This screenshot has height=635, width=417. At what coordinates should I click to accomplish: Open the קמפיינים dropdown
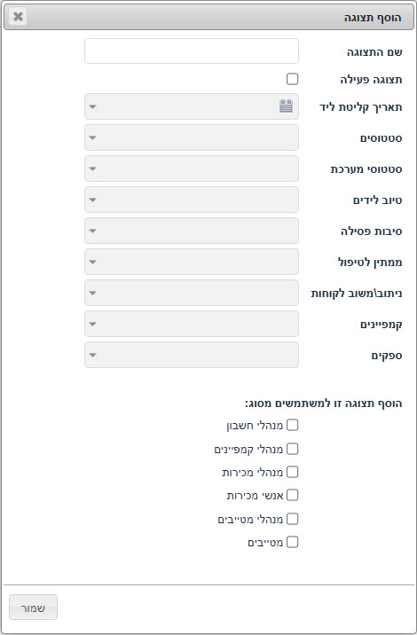click(192, 324)
